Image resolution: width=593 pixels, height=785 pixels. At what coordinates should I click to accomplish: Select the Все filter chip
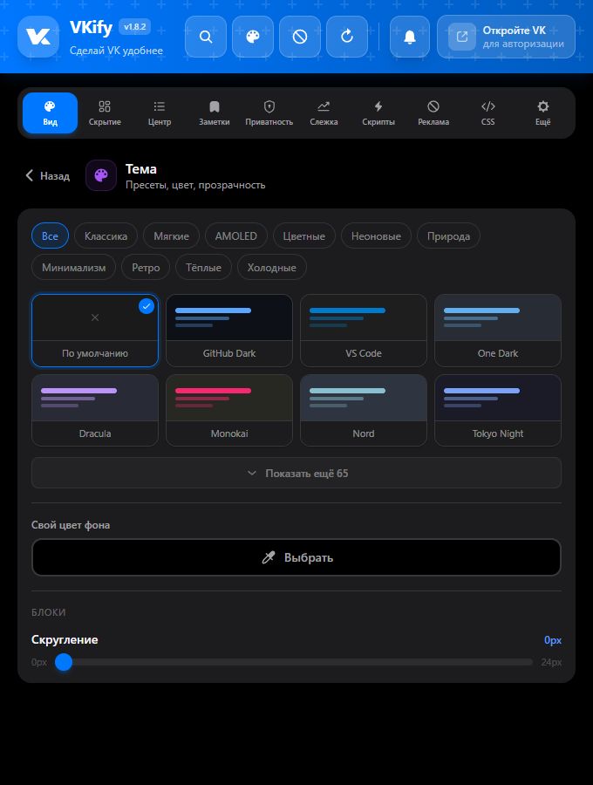[x=50, y=235]
